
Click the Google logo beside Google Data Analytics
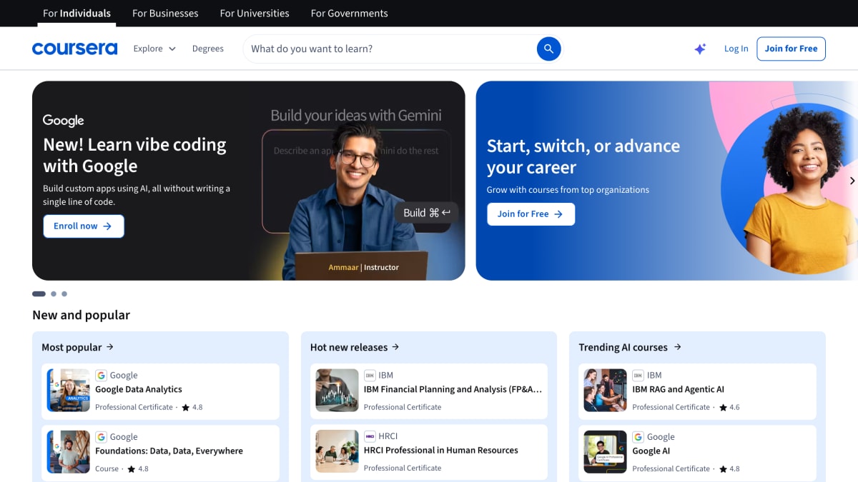[101, 375]
